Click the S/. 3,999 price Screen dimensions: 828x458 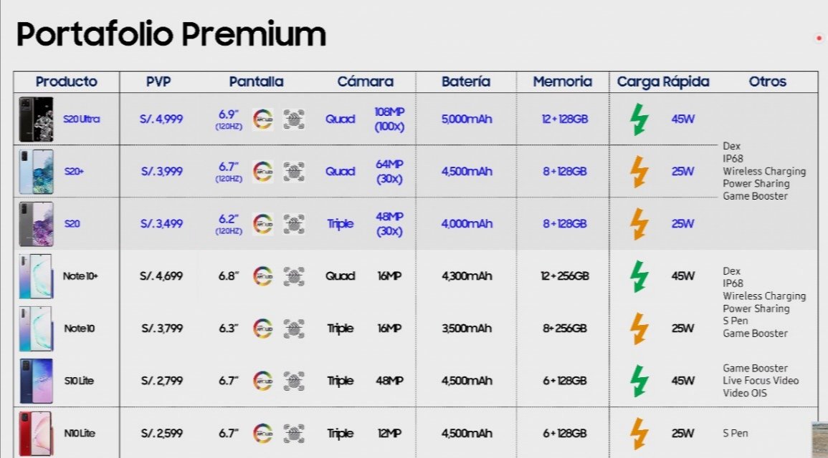161,171
